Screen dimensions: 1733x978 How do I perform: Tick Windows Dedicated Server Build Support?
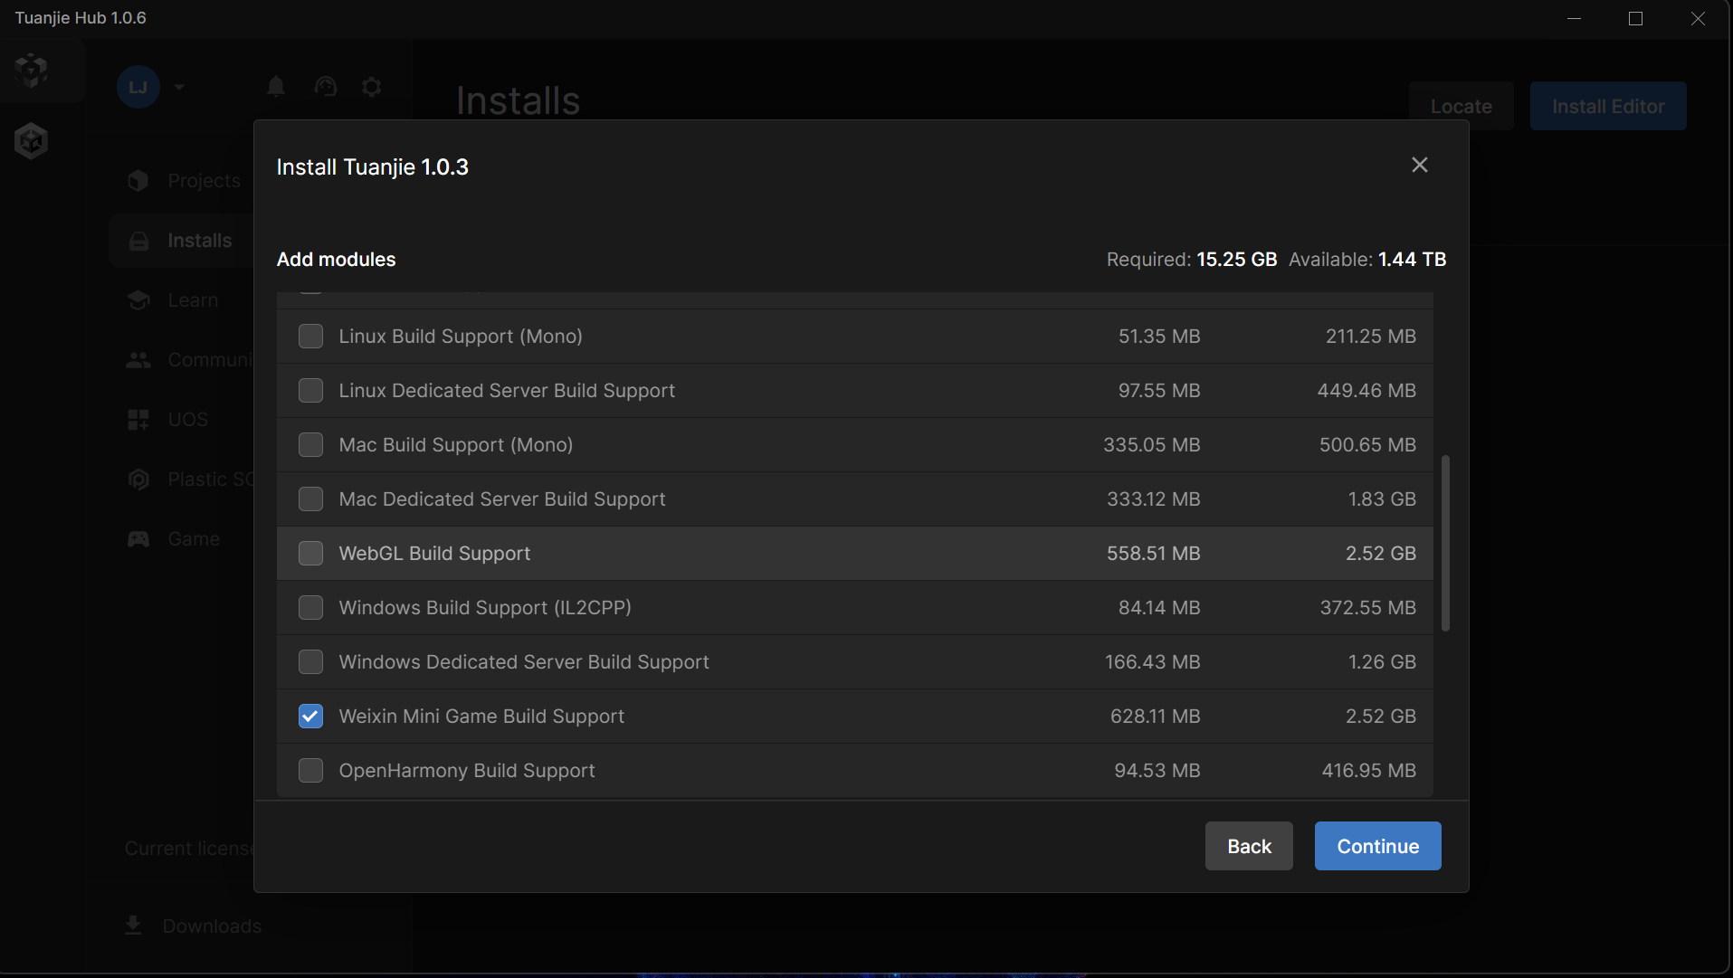(310, 662)
